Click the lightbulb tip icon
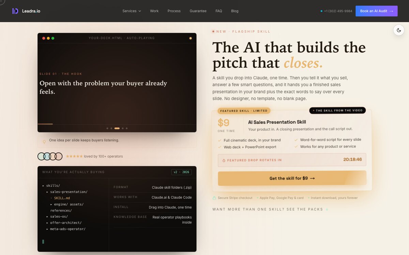The image size is (409, 255). pos(44,142)
